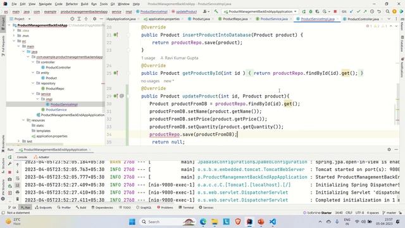Stop the running app via toolbar red square
405x228 pixels.
(335, 11)
